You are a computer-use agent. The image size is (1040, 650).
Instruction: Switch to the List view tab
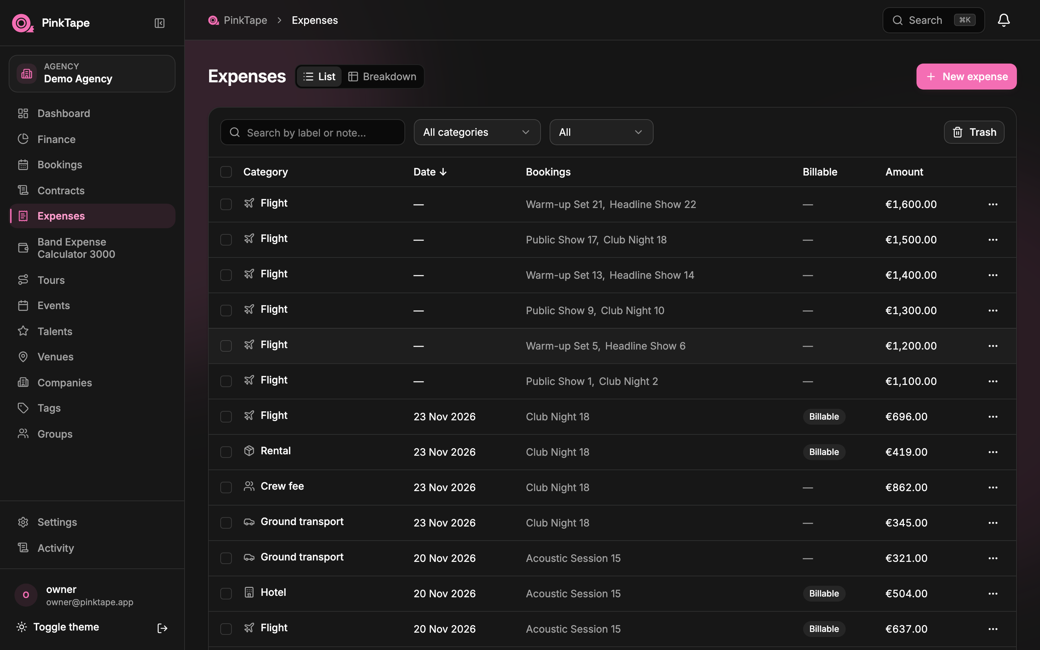click(x=319, y=77)
